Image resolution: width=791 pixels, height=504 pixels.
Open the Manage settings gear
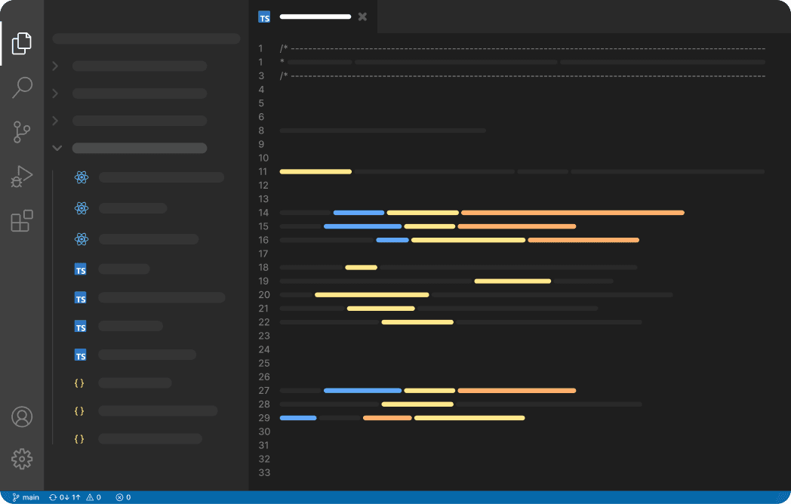coord(22,458)
